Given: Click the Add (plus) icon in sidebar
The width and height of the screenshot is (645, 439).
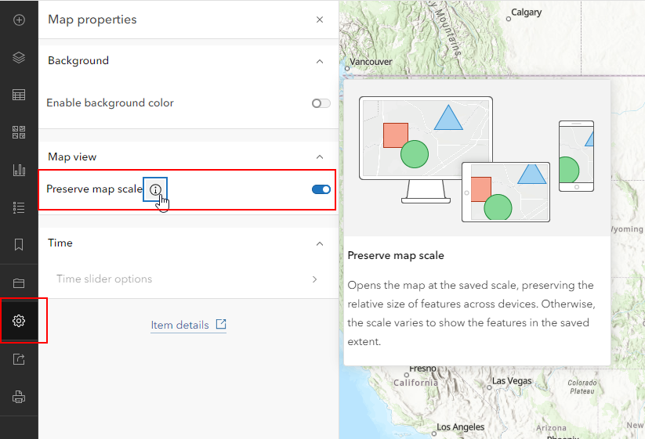Looking at the screenshot, I should (19, 20).
